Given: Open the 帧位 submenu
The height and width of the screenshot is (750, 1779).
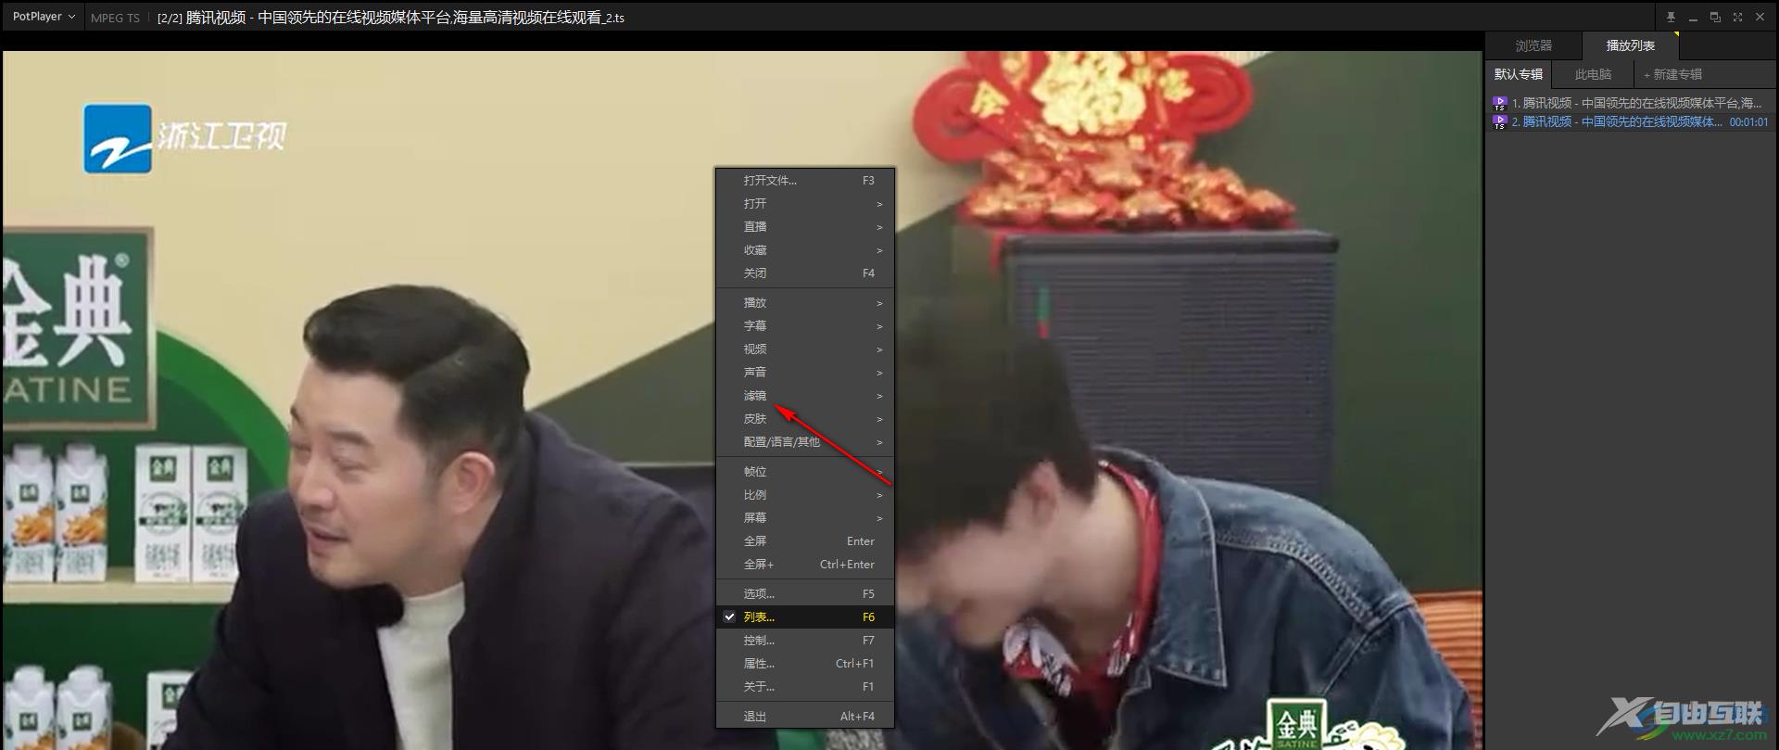Looking at the screenshot, I should (804, 471).
